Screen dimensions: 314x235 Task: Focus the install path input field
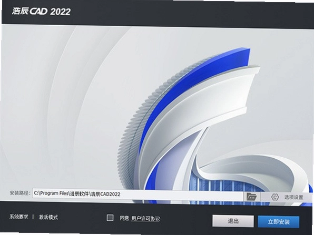138,194
